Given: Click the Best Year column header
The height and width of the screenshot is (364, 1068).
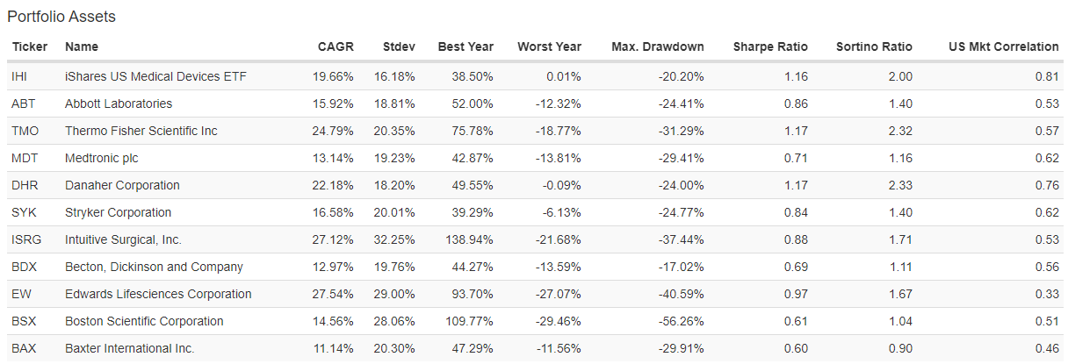Looking at the screenshot, I should 465,46.
